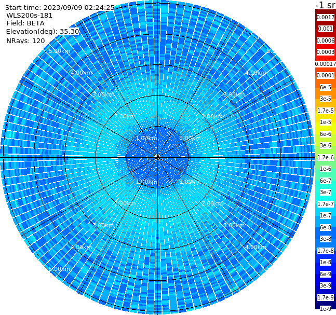Click the colorbar tick label '1e-7'

326,215
